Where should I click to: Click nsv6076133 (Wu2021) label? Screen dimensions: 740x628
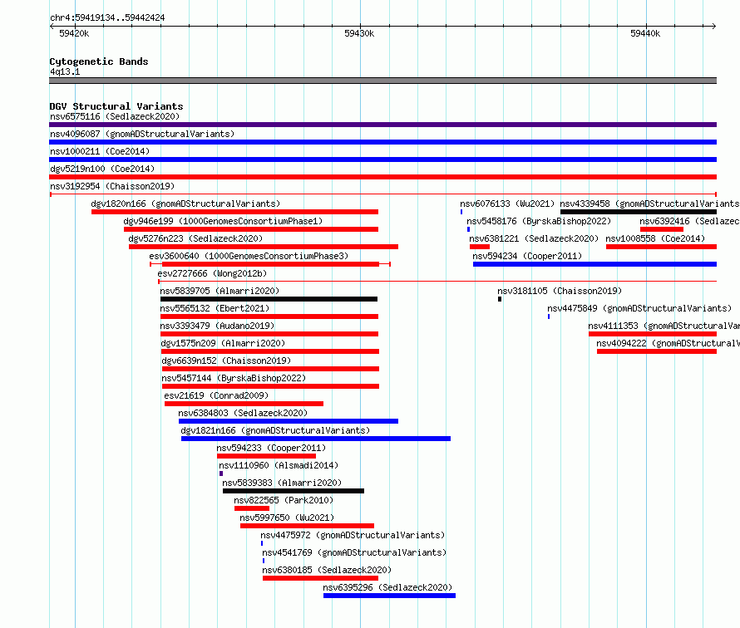(x=507, y=204)
